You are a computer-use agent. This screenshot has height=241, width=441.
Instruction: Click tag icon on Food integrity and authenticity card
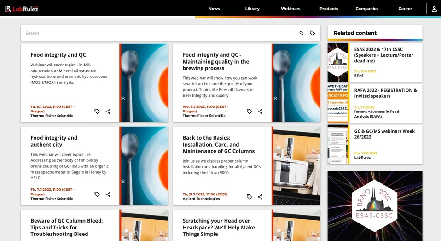point(97,194)
